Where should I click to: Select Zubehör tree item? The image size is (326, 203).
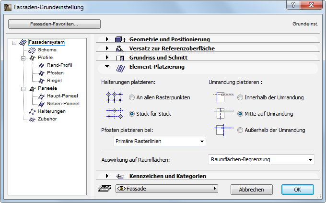pos(47,119)
